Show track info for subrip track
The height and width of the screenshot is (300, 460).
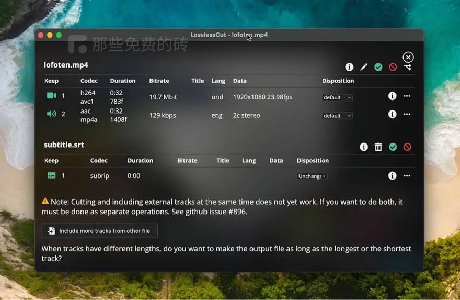[392, 176]
